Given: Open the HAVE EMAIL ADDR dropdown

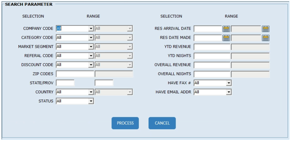Looking at the screenshot, I should [x=228, y=92].
